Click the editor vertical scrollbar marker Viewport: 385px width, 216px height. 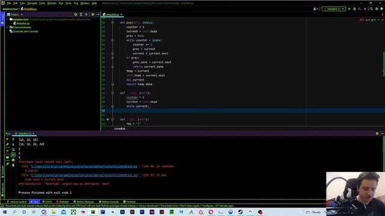(x=384, y=64)
